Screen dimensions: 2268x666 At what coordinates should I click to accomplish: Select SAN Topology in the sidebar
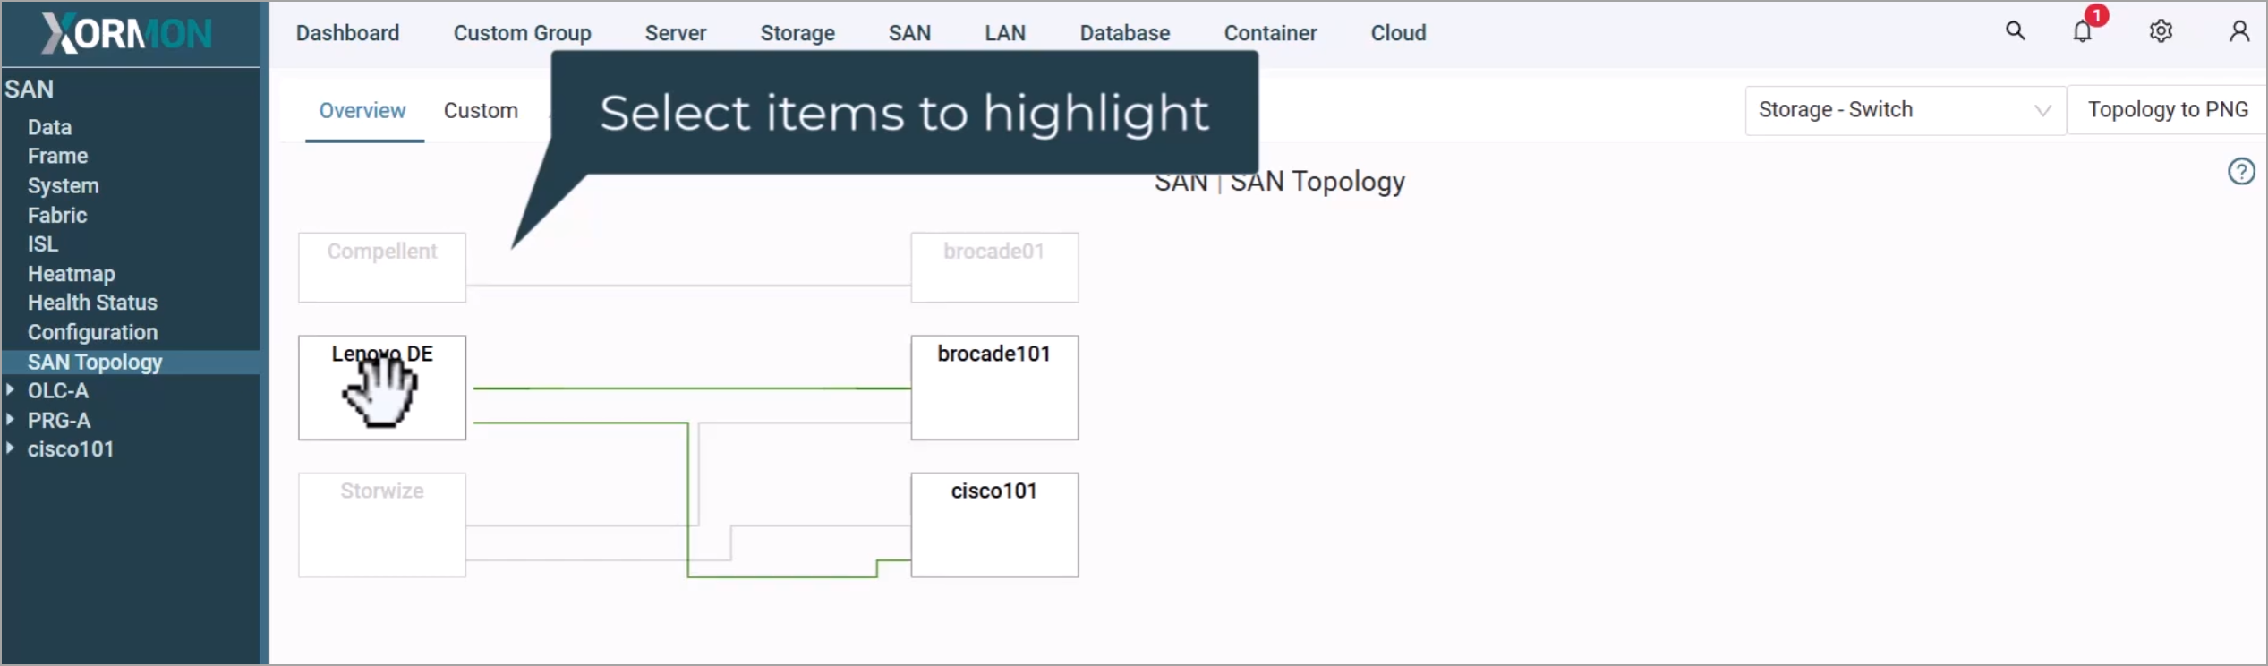[x=131, y=362]
